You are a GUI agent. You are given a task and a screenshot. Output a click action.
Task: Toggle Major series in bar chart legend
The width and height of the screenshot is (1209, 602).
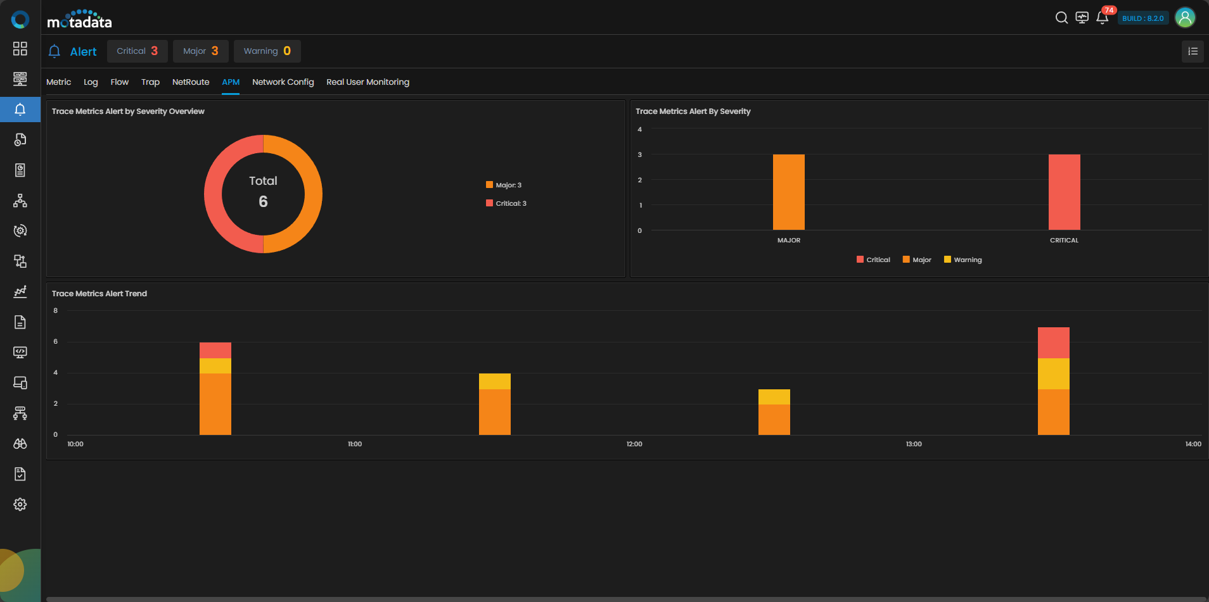click(917, 260)
